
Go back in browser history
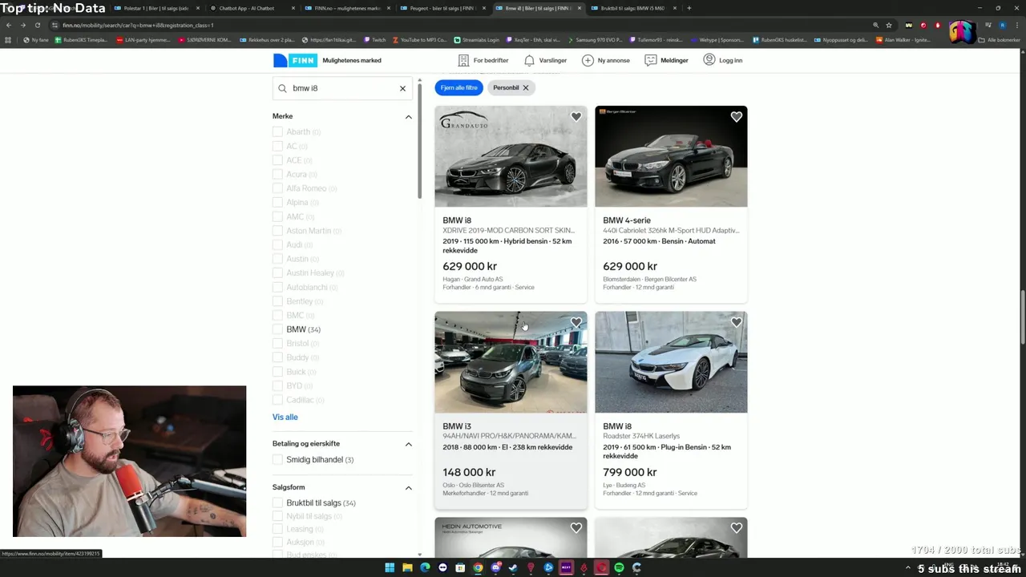click(8, 25)
